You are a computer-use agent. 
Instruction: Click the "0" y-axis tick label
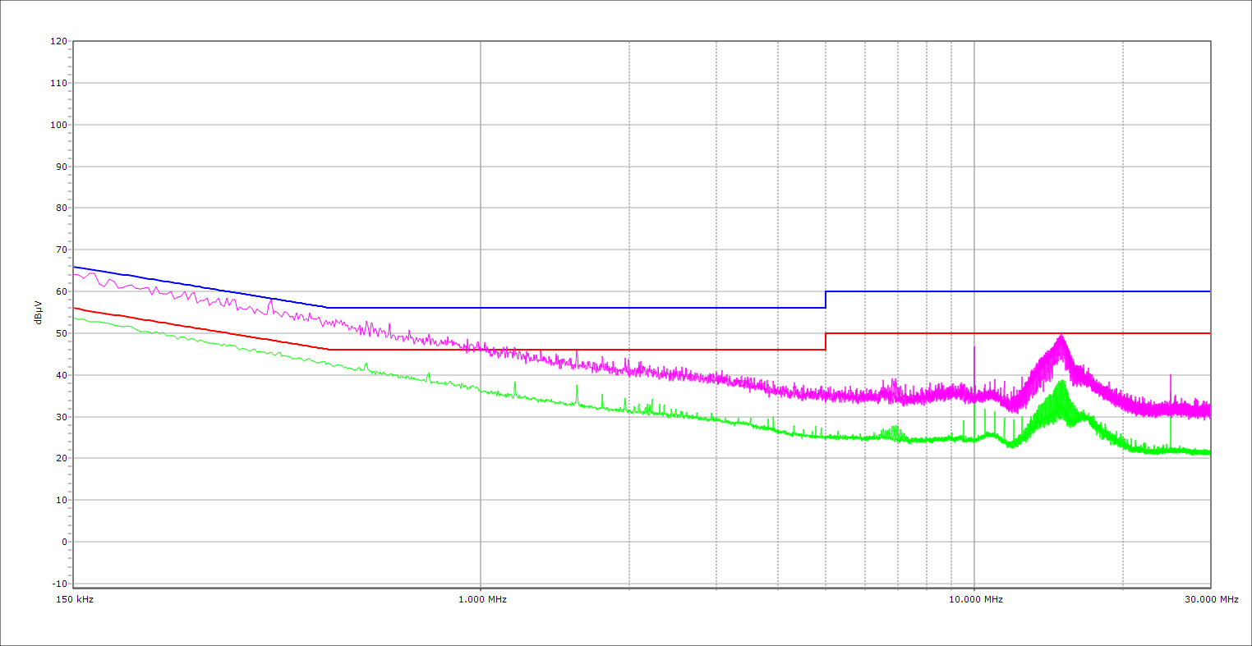(63, 542)
